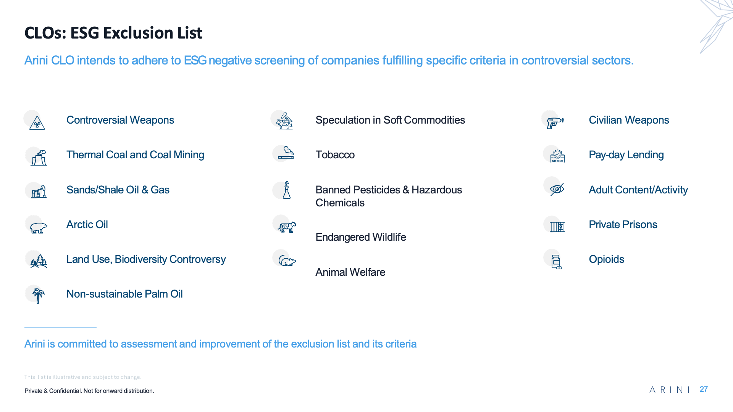
Task: Click the Controversial Weapons hazard triangle icon
Action: [37, 123]
